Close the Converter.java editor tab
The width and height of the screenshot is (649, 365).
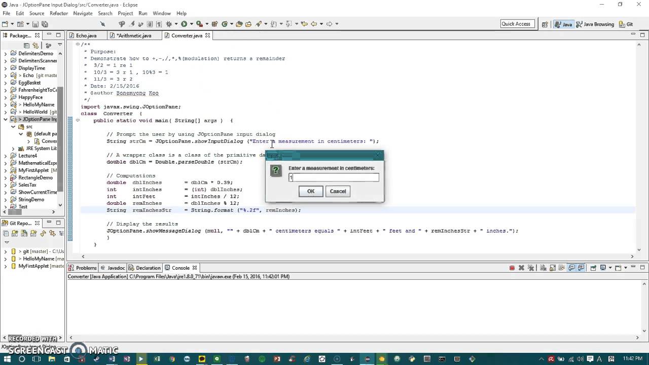[x=207, y=35]
